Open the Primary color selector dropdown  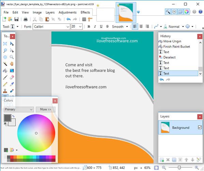(19, 109)
